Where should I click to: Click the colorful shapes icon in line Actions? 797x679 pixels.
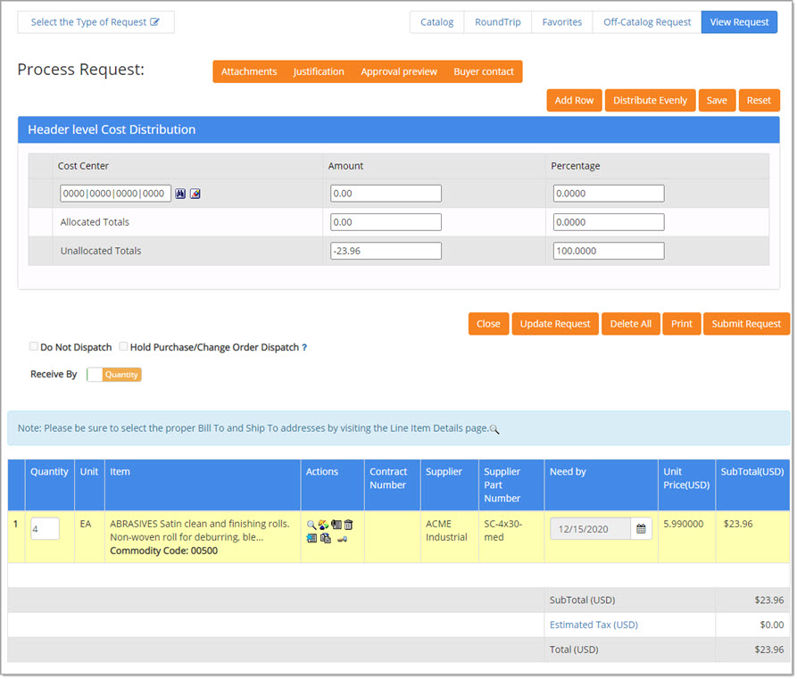click(x=323, y=525)
